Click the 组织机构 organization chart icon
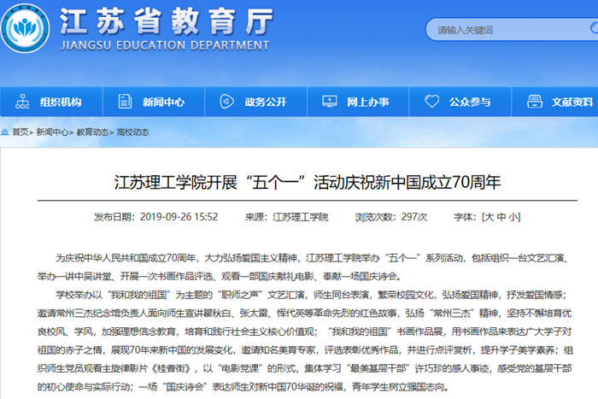The height and width of the screenshot is (399, 598). [x=22, y=102]
